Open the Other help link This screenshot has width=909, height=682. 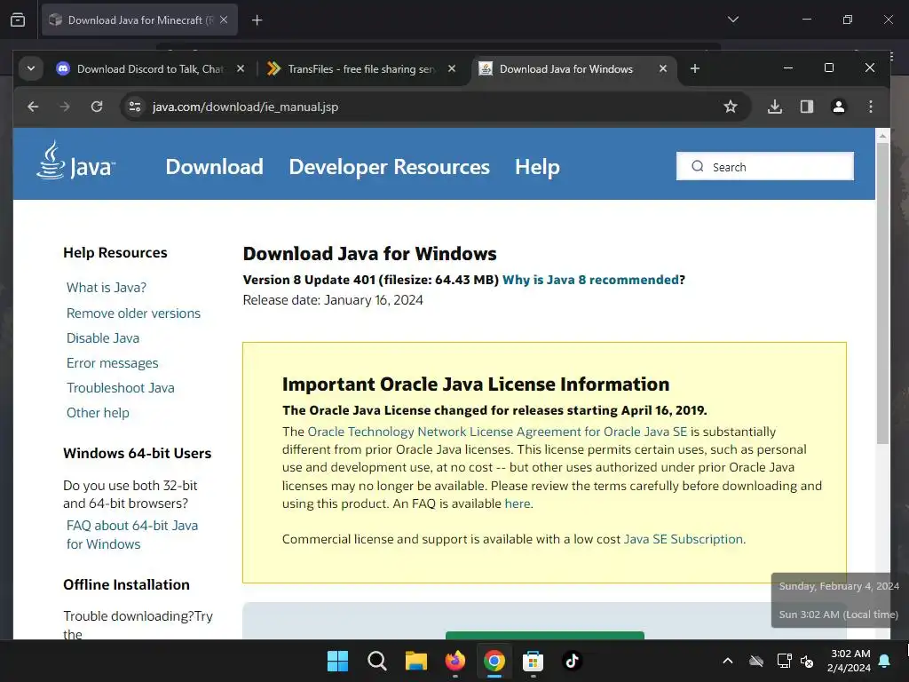[98, 413]
